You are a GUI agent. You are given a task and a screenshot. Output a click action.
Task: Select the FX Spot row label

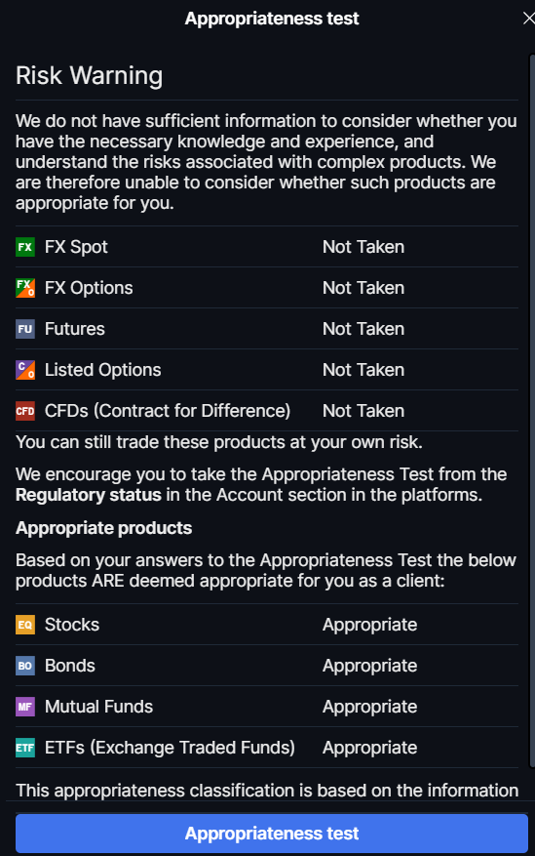[x=76, y=247]
